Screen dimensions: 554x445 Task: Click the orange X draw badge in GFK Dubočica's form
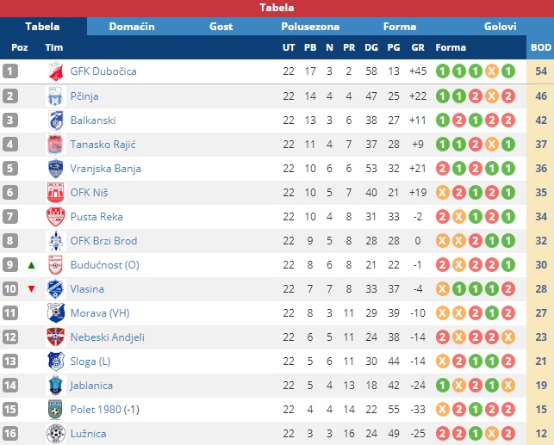pos(491,71)
